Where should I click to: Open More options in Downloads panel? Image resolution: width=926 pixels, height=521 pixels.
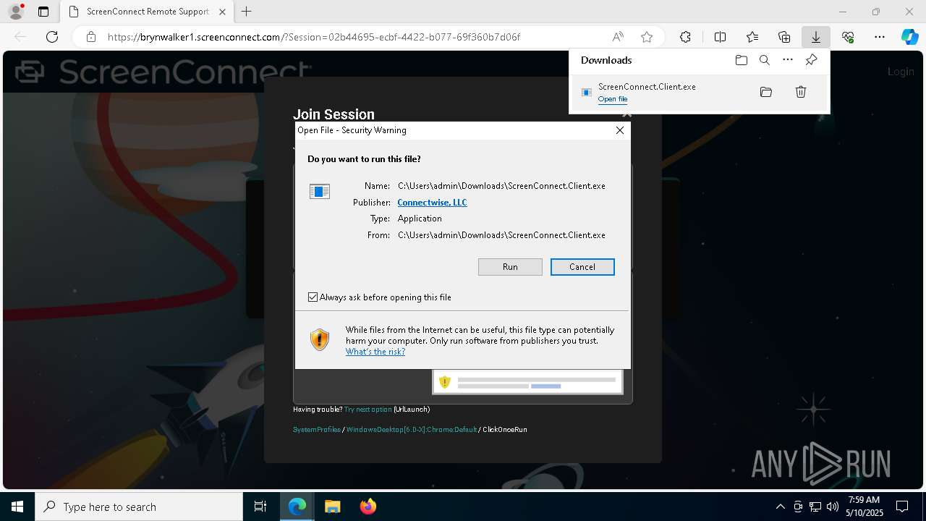[788, 60]
